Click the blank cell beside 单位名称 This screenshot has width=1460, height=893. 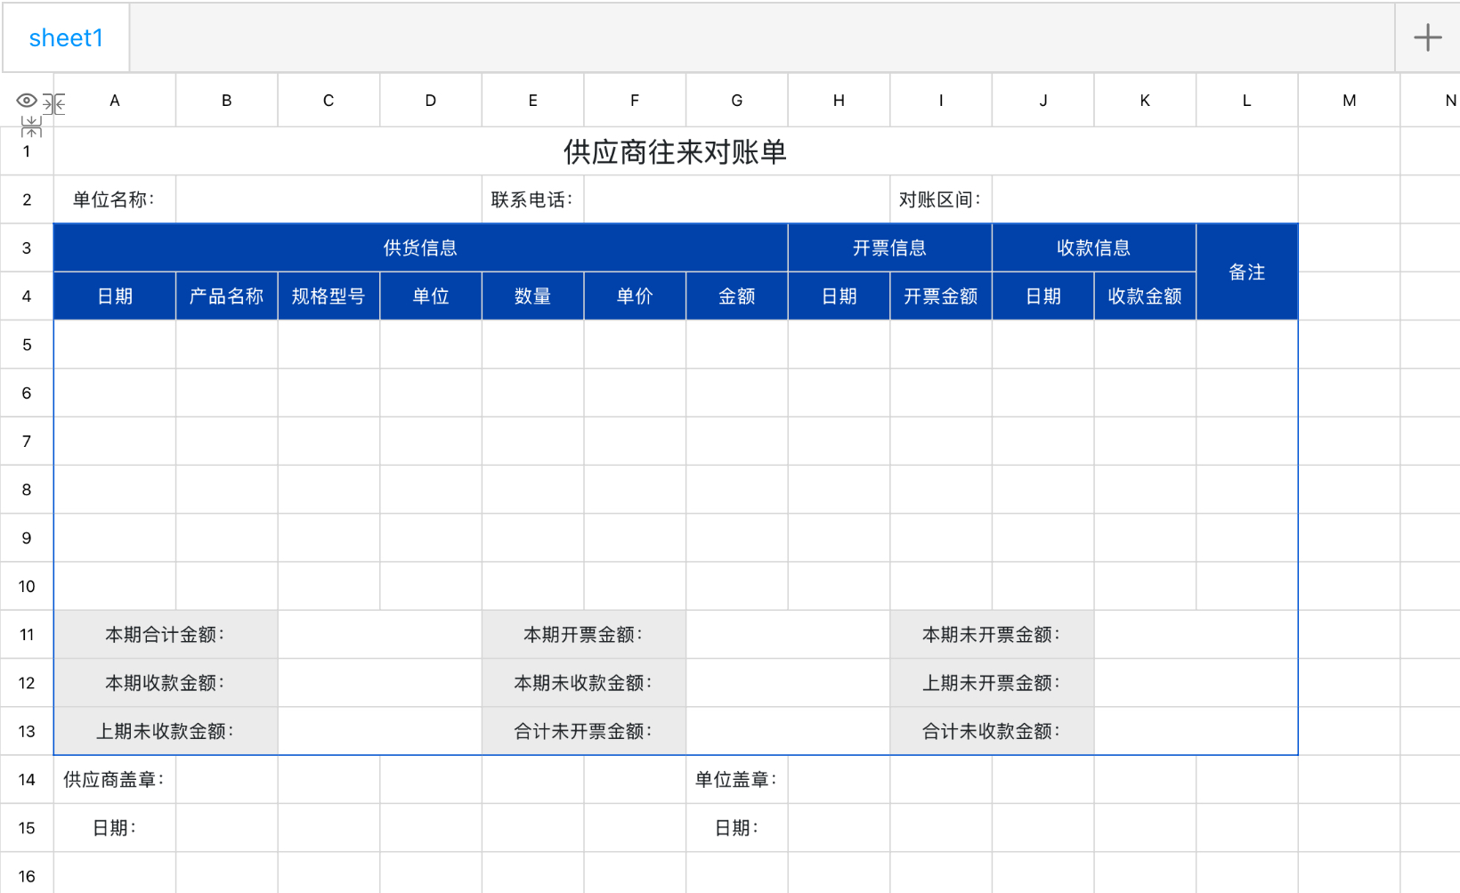click(x=328, y=199)
